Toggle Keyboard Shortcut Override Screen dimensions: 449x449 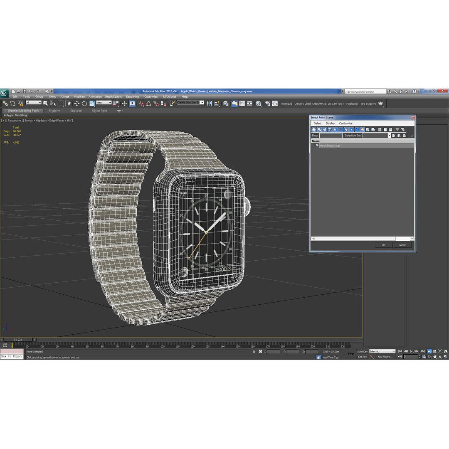point(132,104)
